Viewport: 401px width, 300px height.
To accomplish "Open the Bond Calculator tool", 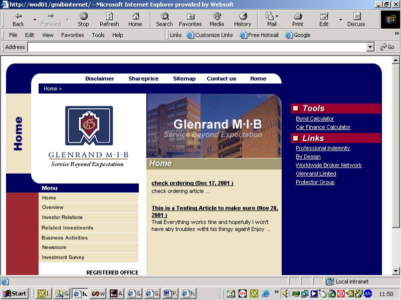I will coord(315,118).
